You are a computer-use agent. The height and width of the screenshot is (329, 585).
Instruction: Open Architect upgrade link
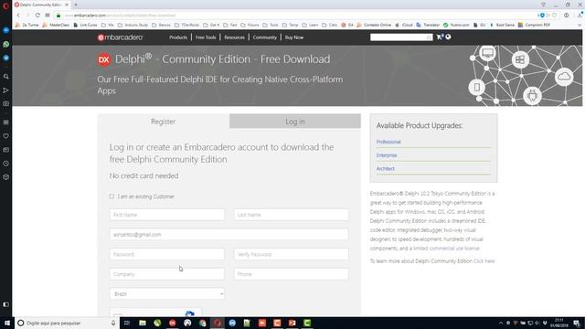click(386, 168)
